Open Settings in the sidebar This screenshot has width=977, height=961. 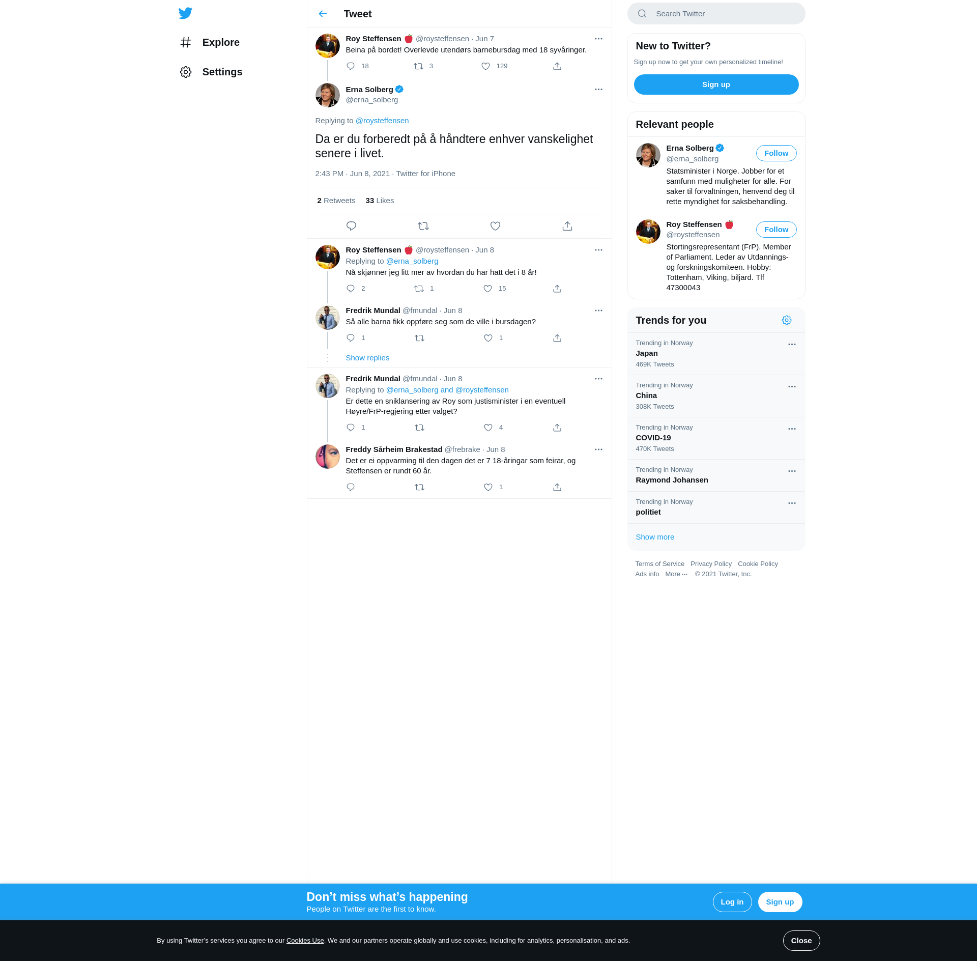(211, 72)
